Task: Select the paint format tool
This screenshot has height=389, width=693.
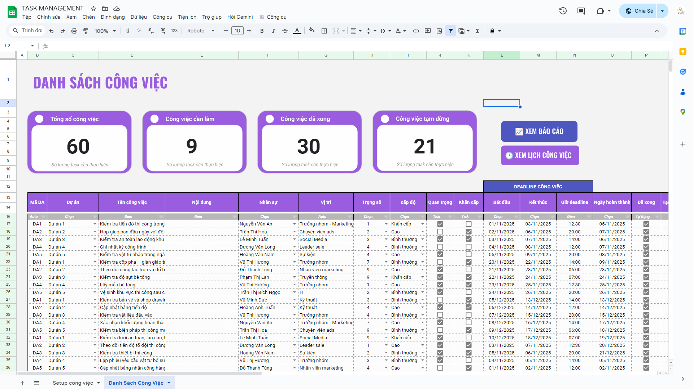Action: tap(86, 31)
